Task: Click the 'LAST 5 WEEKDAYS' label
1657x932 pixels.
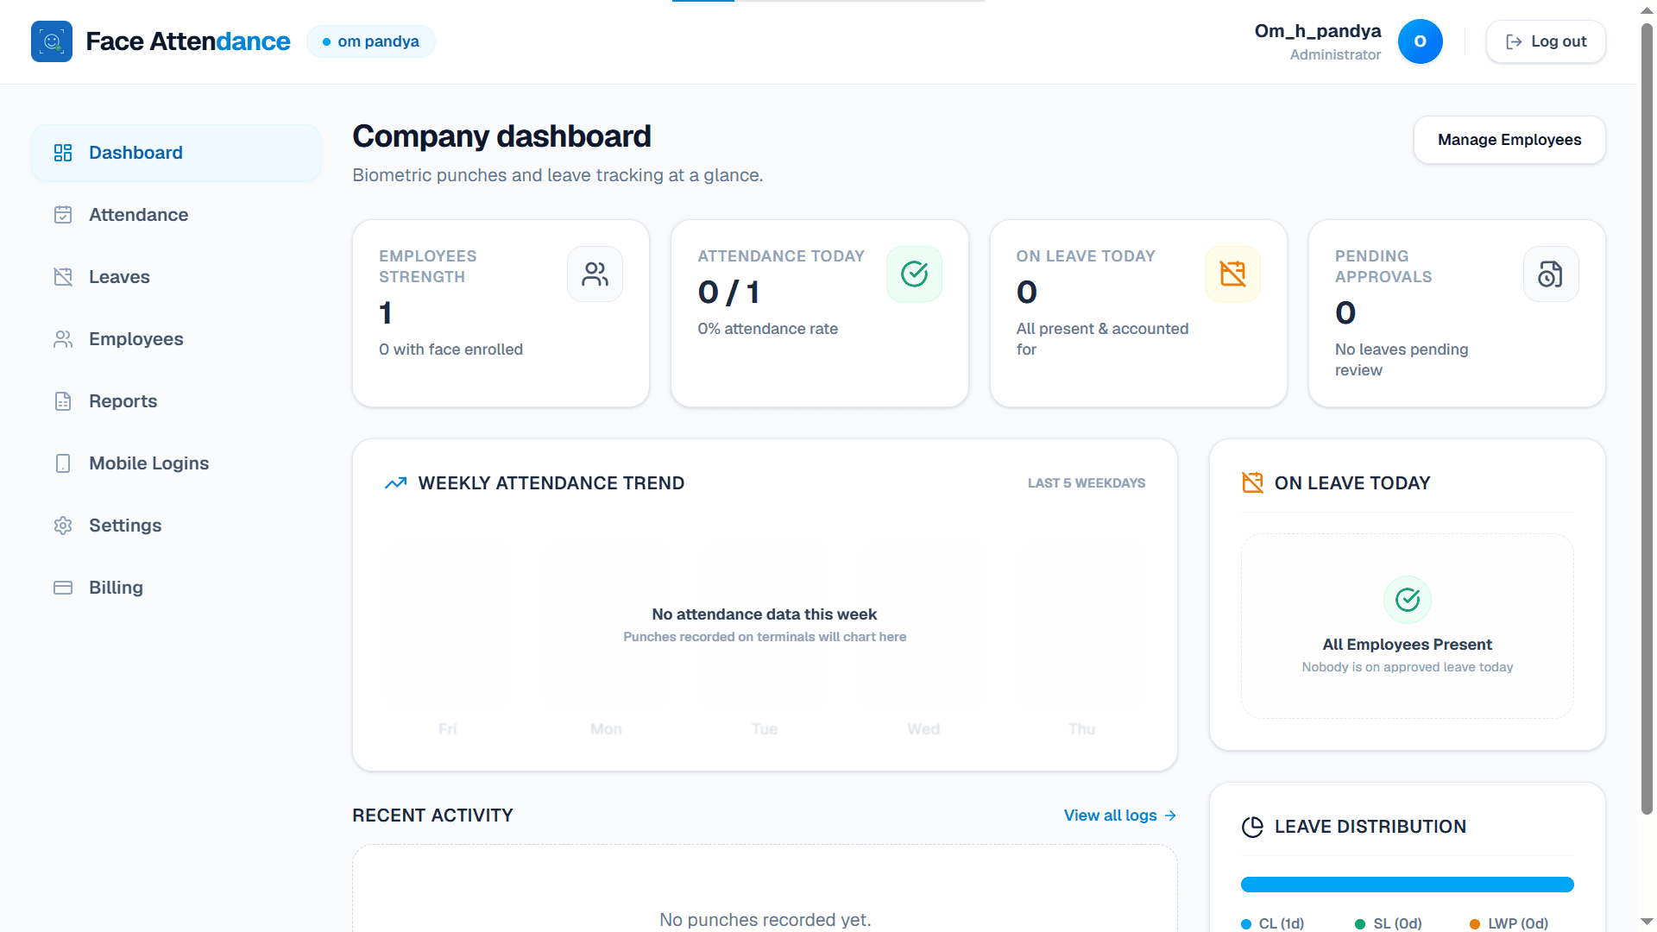Action: pyautogui.click(x=1087, y=483)
